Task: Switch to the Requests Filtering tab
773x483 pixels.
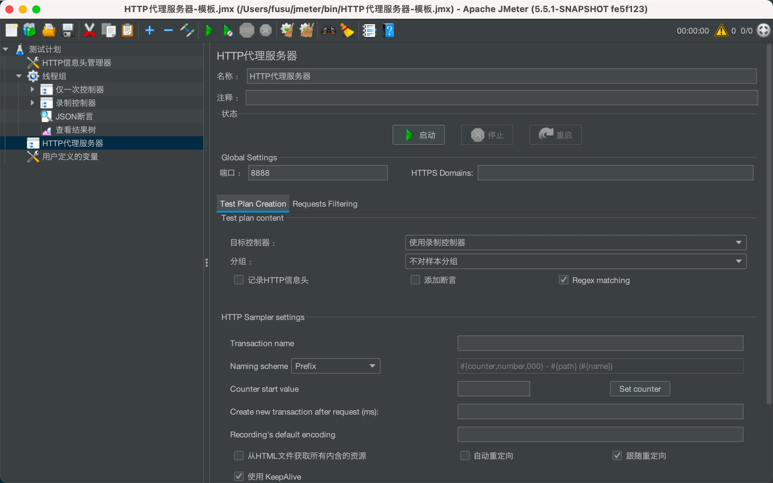Action: (x=325, y=204)
